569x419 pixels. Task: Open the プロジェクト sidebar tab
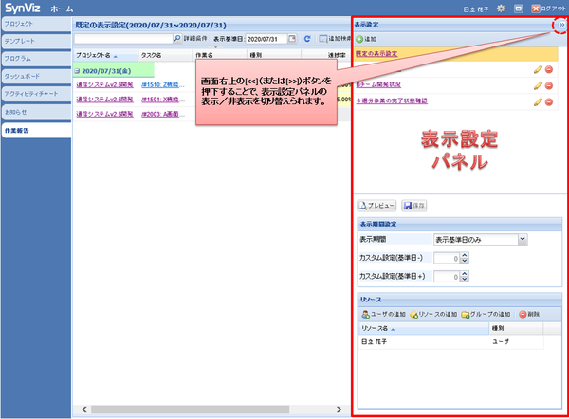(36, 24)
